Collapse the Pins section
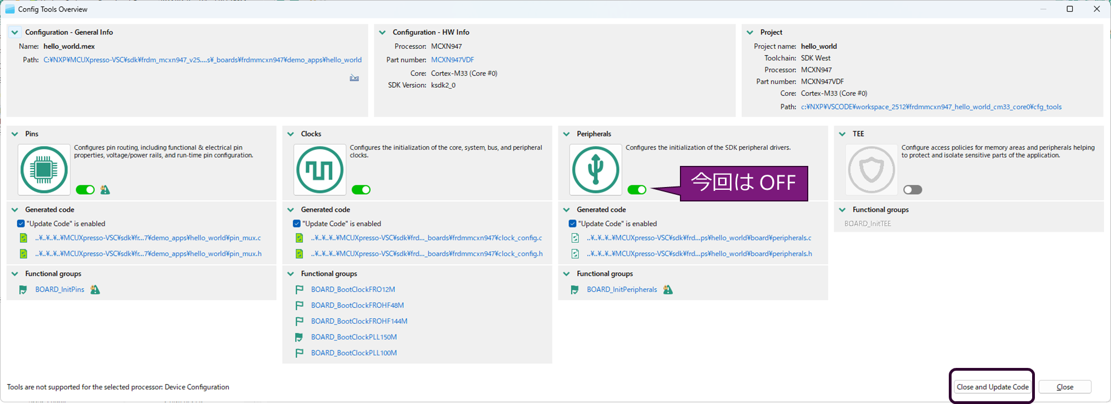The height and width of the screenshot is (404, 1111). tap(15, 134)
